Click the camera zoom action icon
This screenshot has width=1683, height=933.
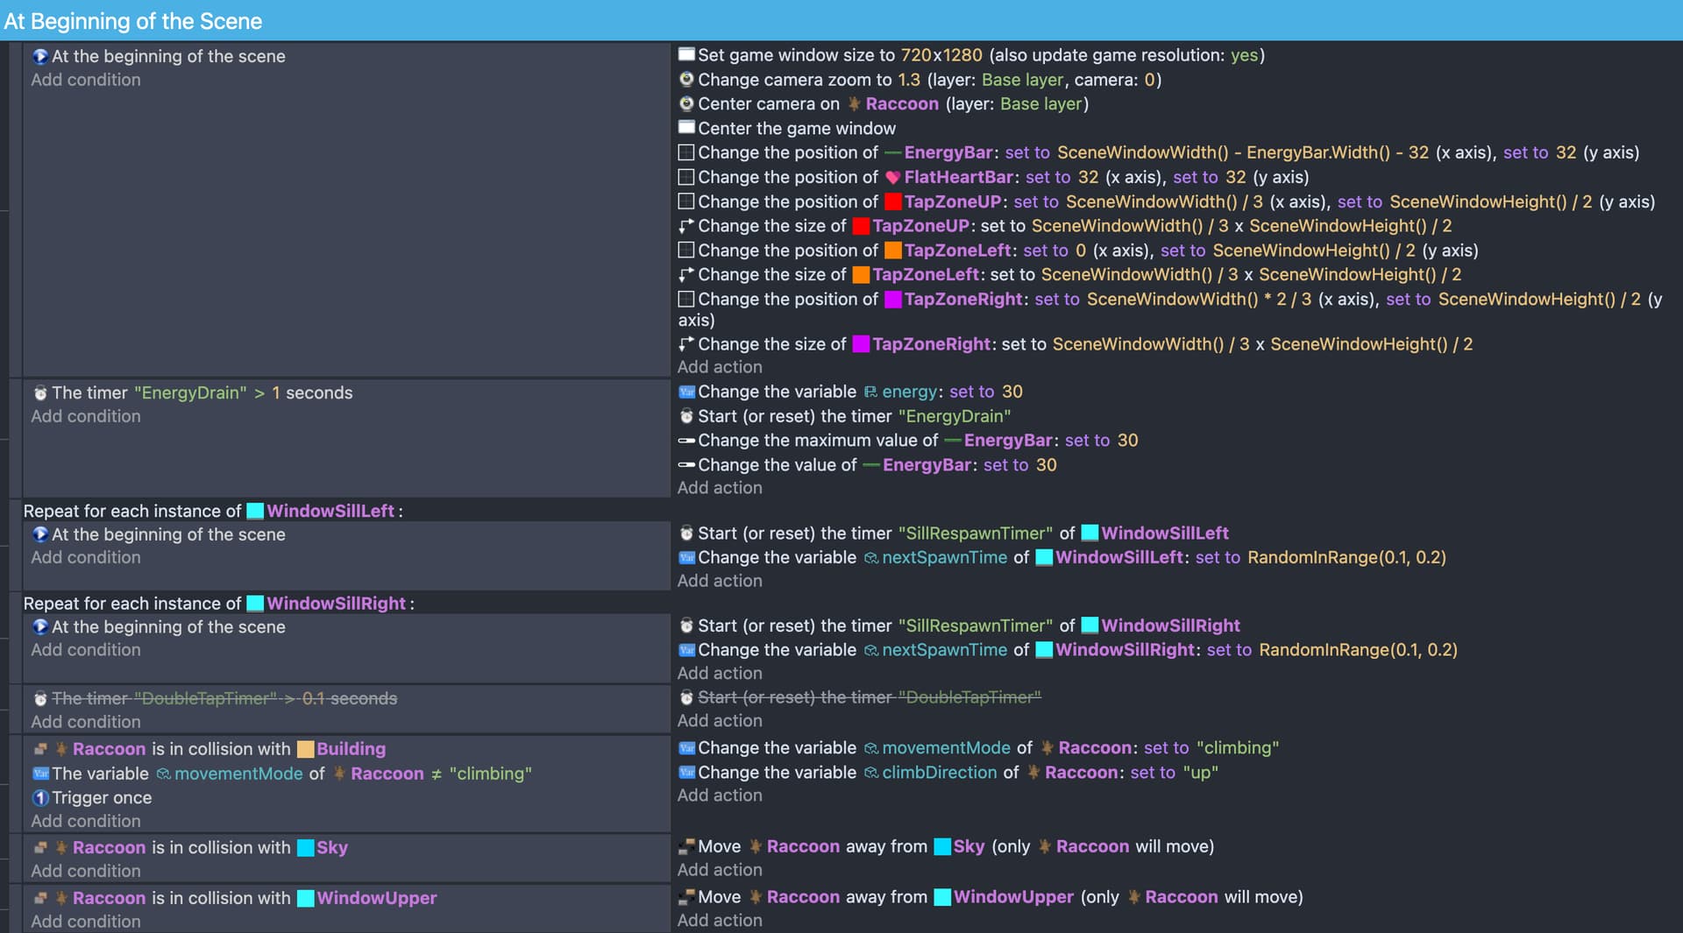click(x=686, y=80)
